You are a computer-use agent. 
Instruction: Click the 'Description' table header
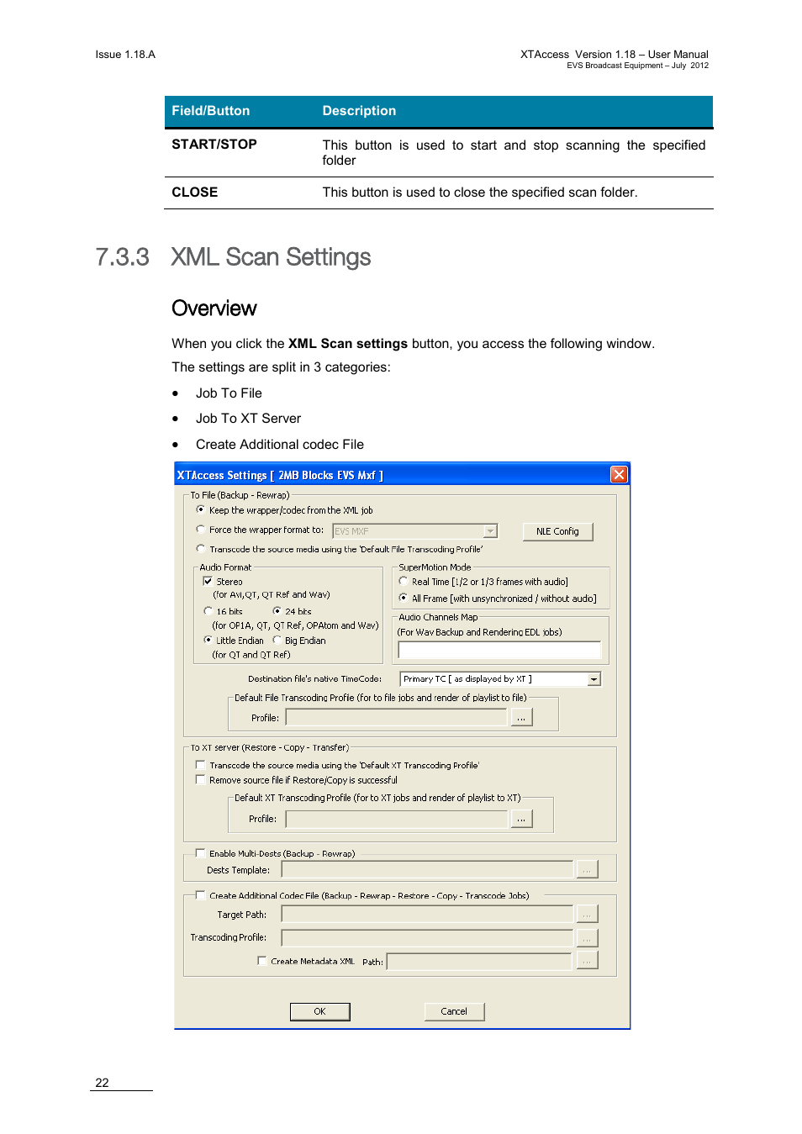pos(359,111)
